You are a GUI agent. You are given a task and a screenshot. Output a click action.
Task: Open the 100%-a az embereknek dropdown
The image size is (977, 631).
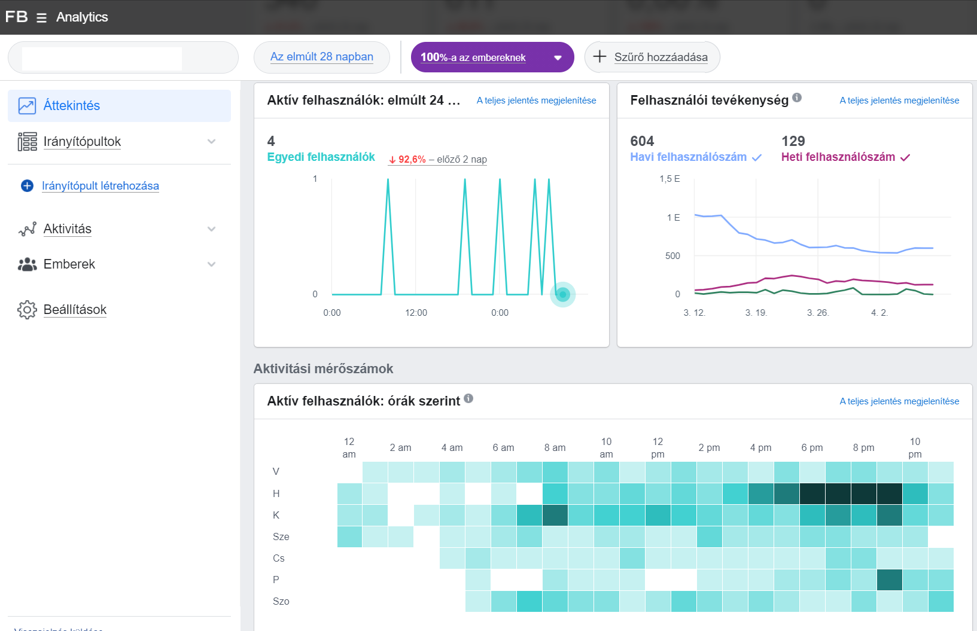point(492,57)
